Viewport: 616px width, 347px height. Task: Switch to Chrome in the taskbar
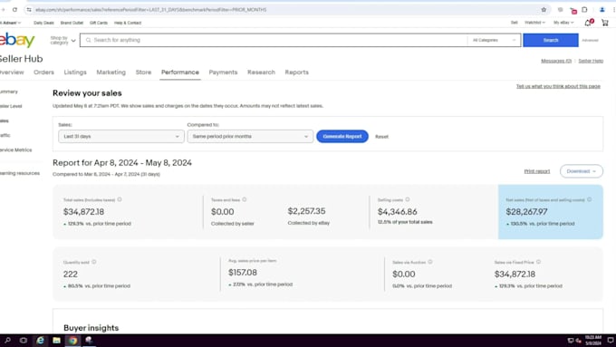point(73,341)
